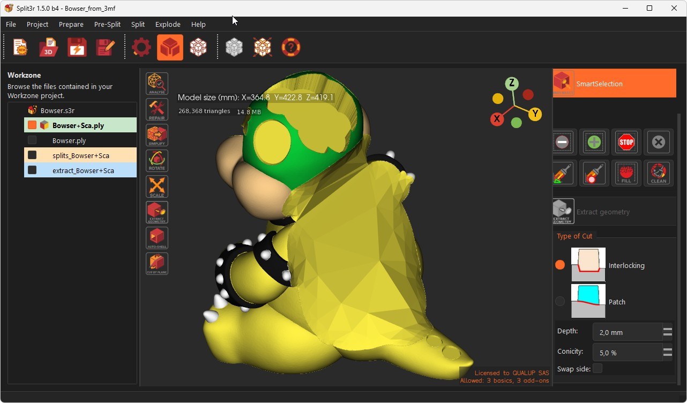The width and height of the screenshot is (687, 403).
Task: Select the Scale tool
Action: pos(157,186)
